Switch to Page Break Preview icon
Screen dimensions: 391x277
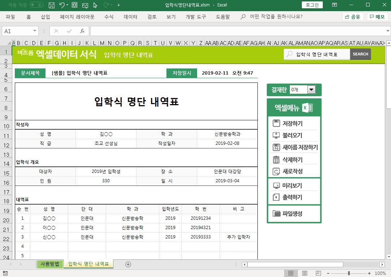point(318,273)
